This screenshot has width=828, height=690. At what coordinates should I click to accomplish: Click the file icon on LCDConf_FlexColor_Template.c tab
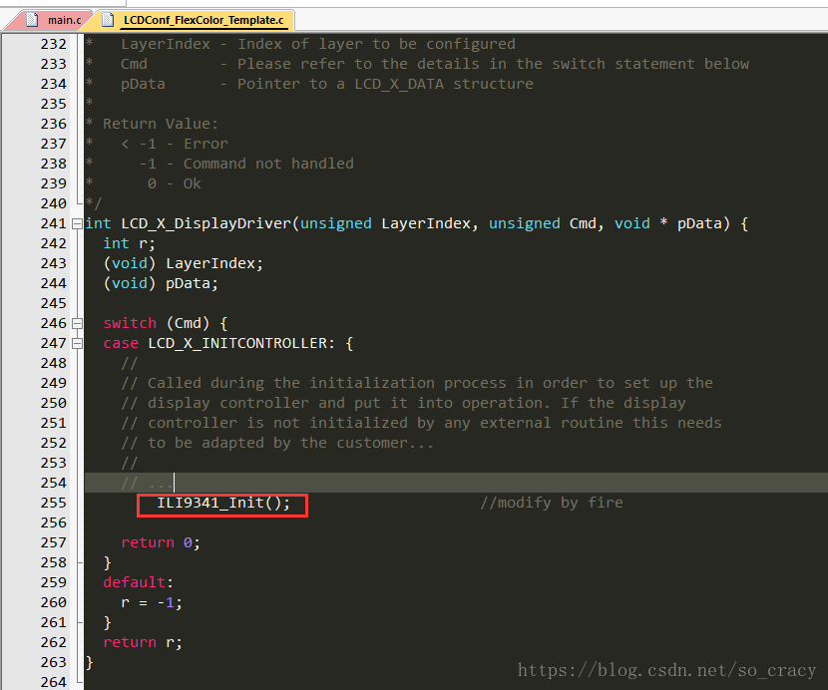pyautogui.click(x=108, y=20)
